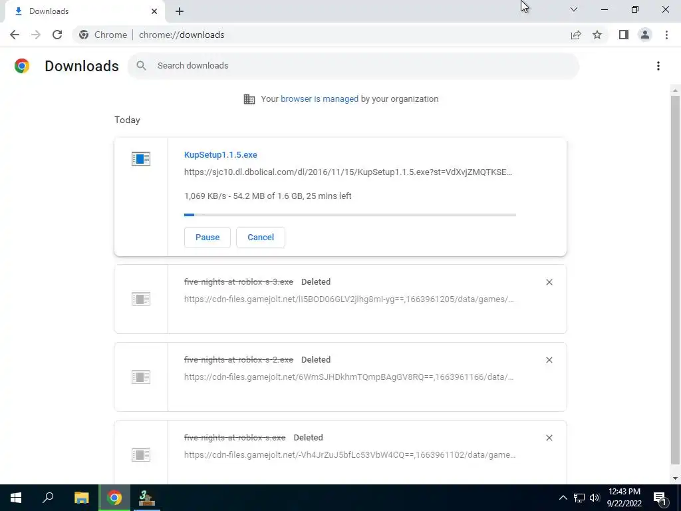Image resolution: width=681 pixels, height=511 pixels.
Task: Click the '1,069 KB/s - 54.2 MB' status text
Action: [267, 196]
